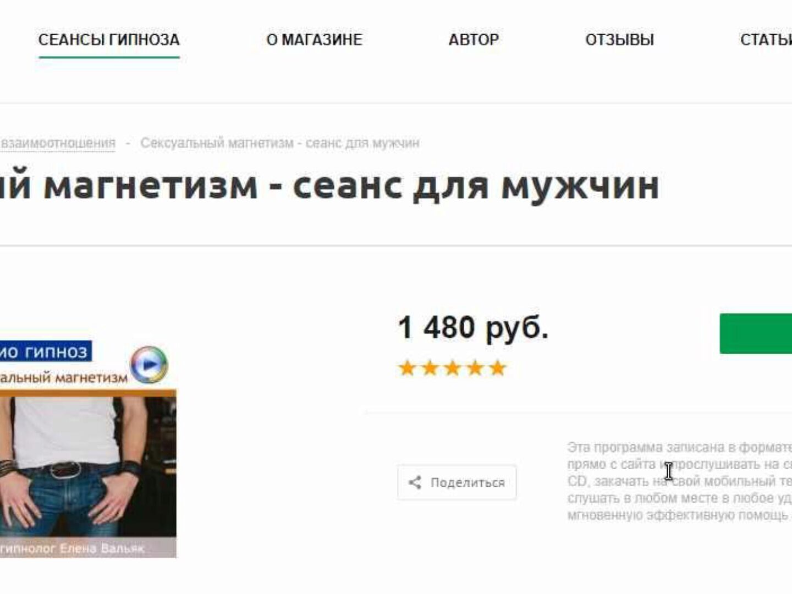Open the product cover image
This screenshot has height=594, width=792.
point(88,449)
